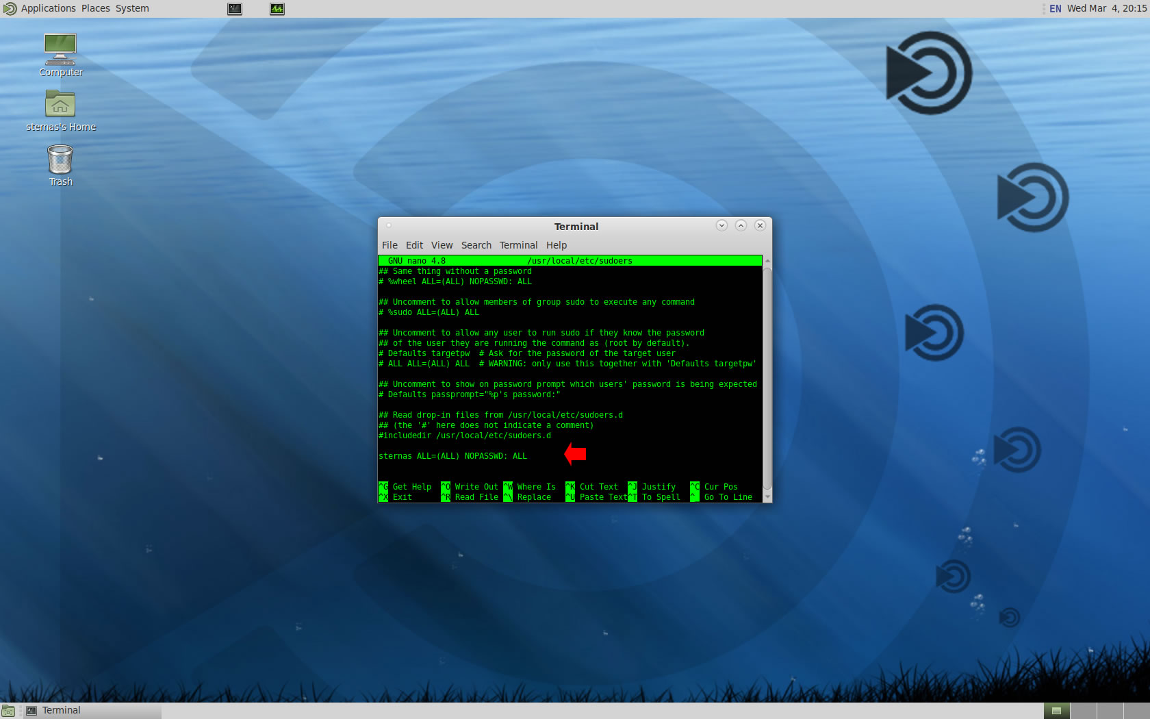
Task: Launch system monitor from top panel icon
Action: coord(277,9)
